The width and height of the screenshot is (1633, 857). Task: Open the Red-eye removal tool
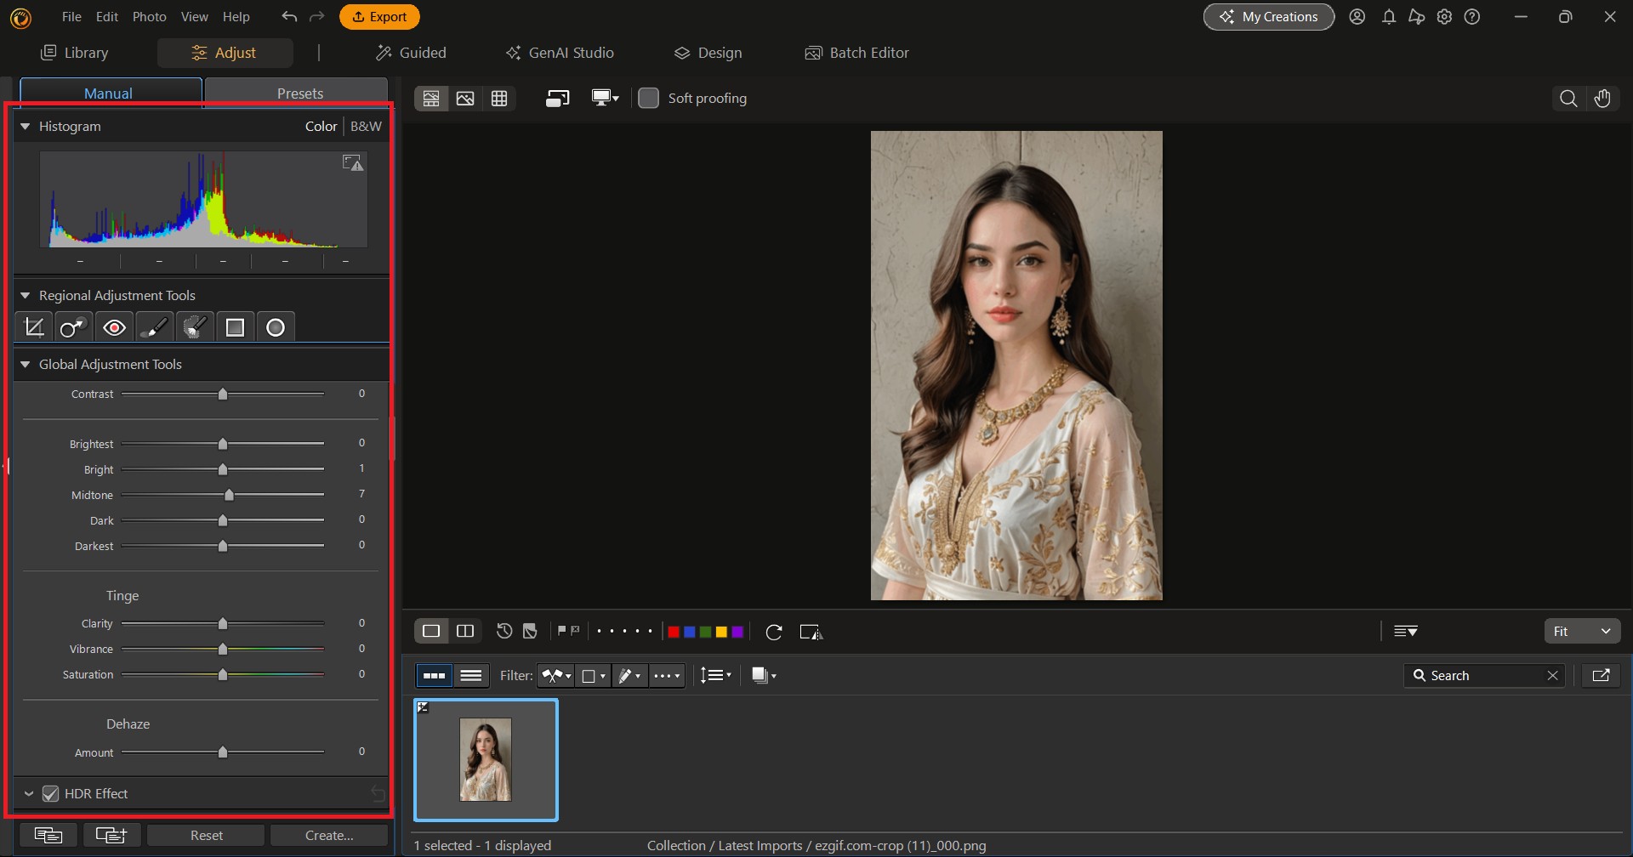[x=114, y=326]
